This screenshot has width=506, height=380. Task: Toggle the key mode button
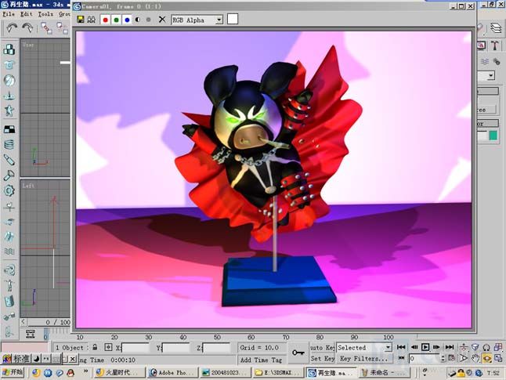click(401, 358)
